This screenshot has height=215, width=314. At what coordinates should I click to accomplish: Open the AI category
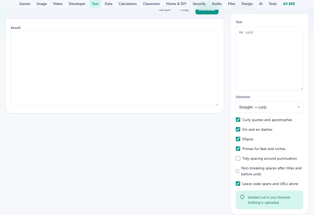261,4
